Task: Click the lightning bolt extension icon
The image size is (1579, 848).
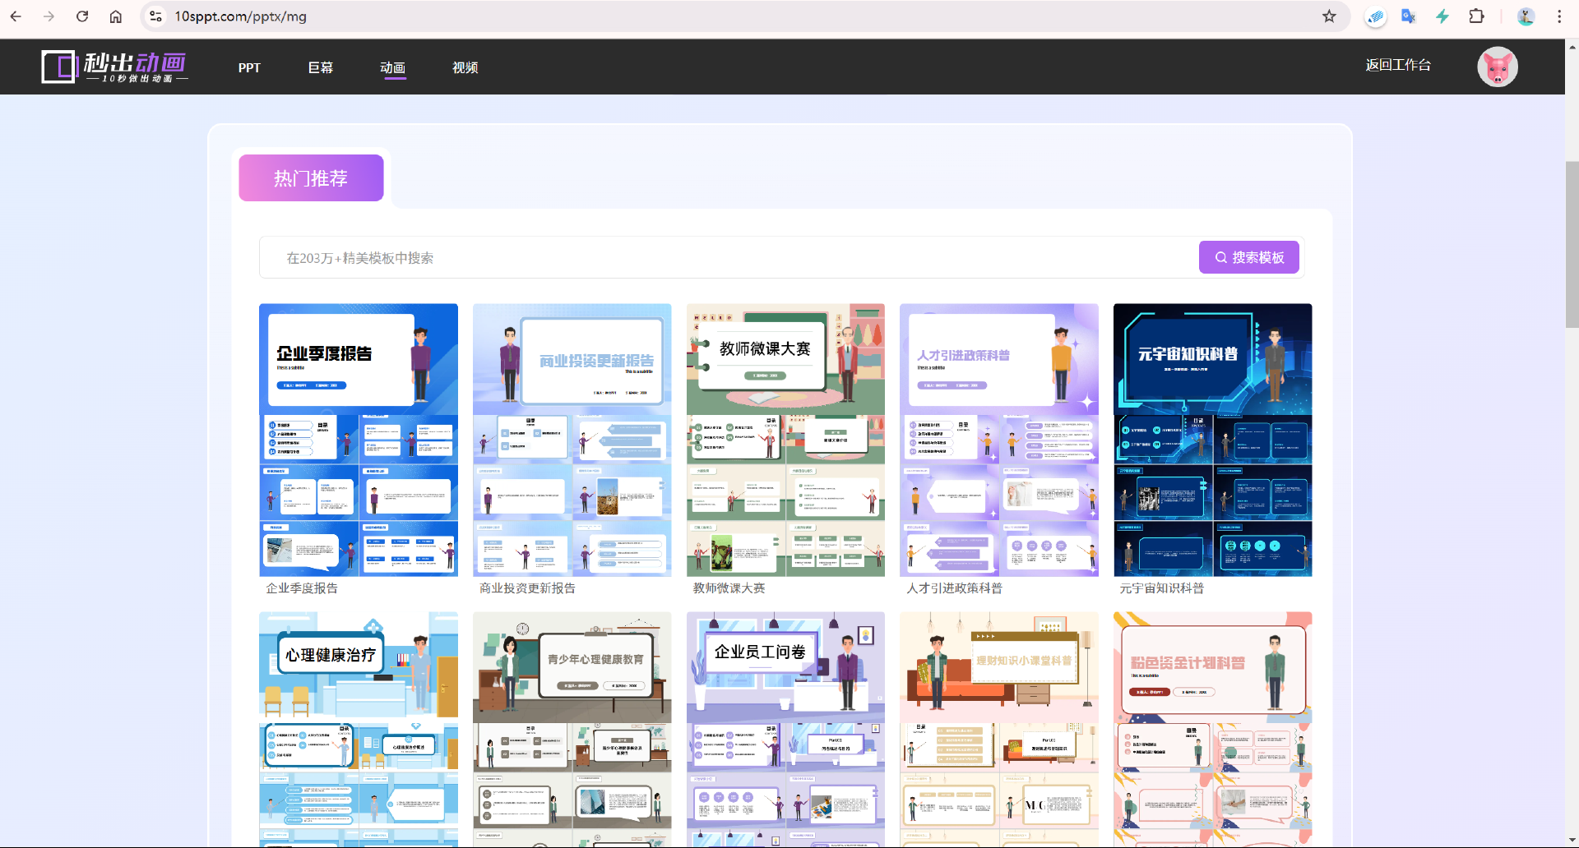Action: pos(1442,16)
